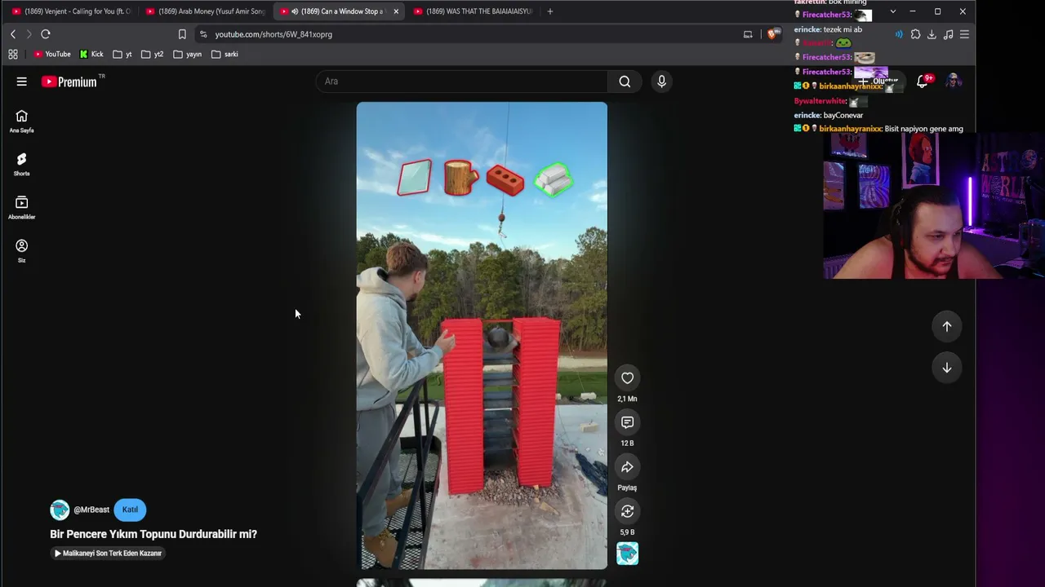Open the browser extensions puzzle icon
Image resolution: width=1045 pixels, height=587 pixels.
[915, 34]
